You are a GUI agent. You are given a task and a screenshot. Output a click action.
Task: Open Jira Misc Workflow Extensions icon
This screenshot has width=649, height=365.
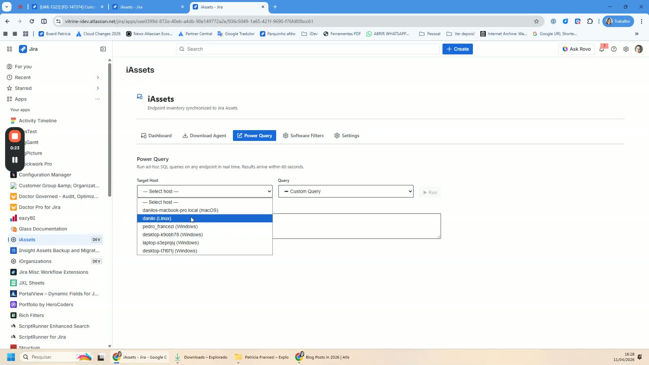pyautogui.click(x=14, y=272)
